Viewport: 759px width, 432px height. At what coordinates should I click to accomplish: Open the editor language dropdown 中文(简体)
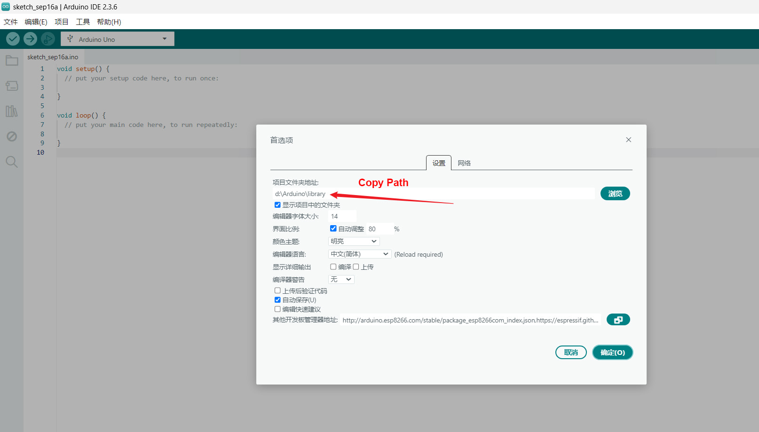[x=359, y=254]
